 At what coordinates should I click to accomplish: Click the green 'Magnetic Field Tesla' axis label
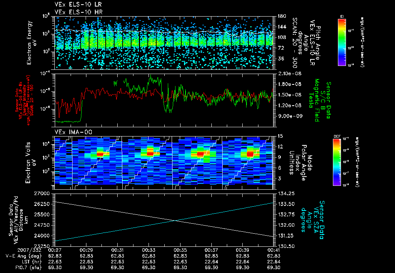(x=314, y=100)
